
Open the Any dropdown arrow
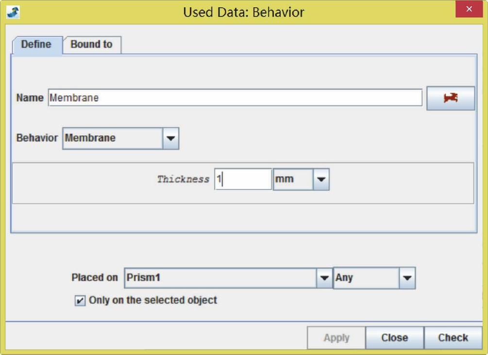[407, 278]
